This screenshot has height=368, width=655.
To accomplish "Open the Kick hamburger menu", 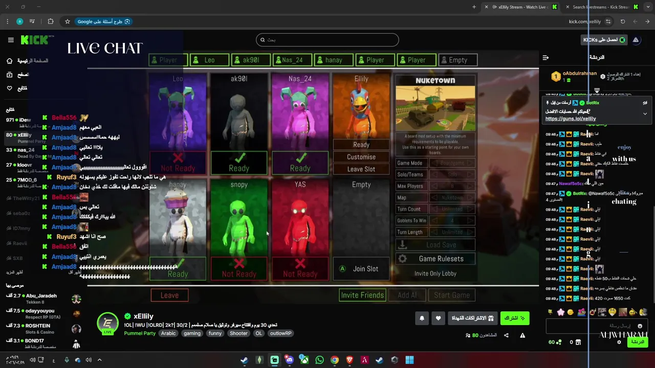I will 11,40.
